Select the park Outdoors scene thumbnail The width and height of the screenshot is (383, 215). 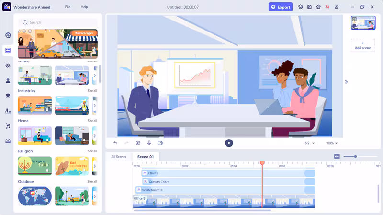point(72,196)
